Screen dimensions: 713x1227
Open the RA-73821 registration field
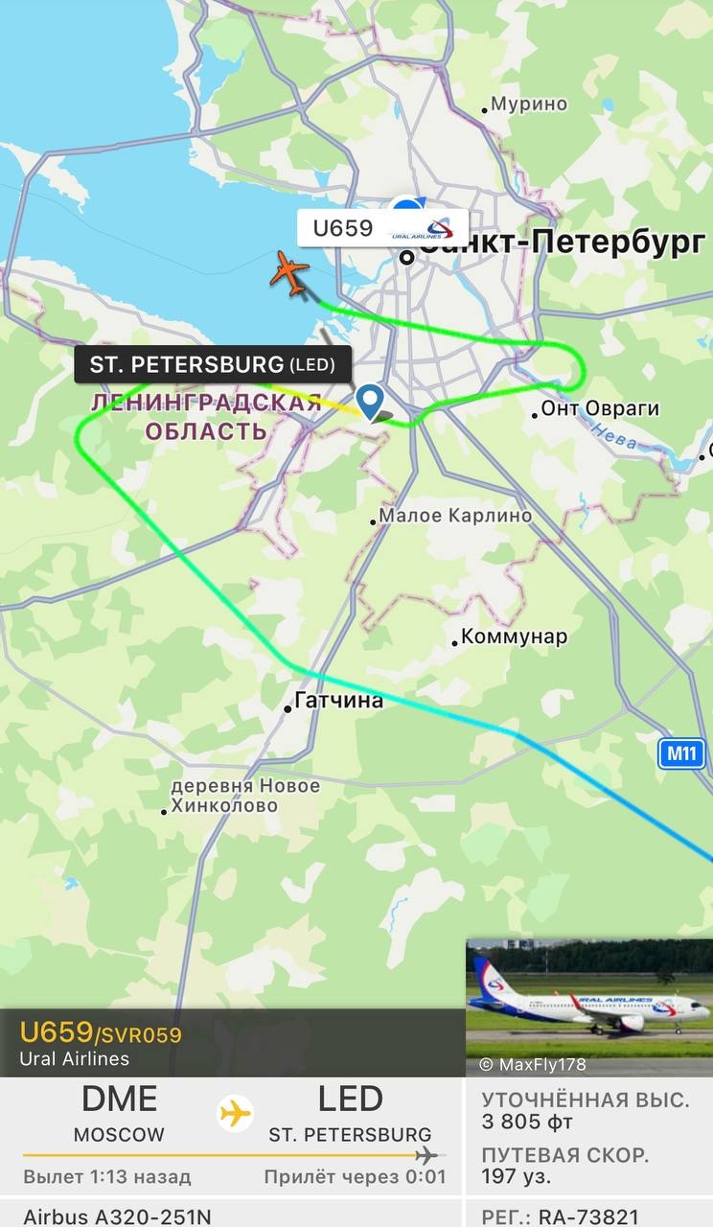[x=588, y=1215]
